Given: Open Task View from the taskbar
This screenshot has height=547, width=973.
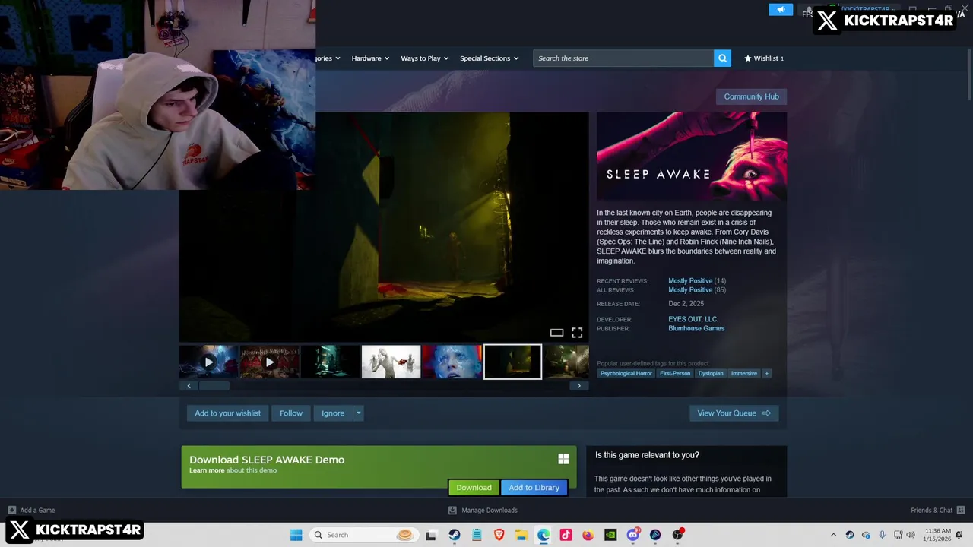Looking at the screenshot, I should (431, 535).
